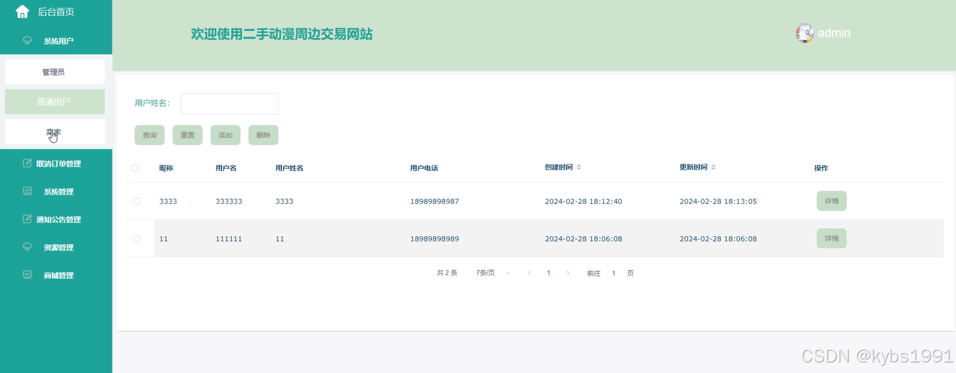Expand the 通知公告管理 menu

click(x=56, y=220)
